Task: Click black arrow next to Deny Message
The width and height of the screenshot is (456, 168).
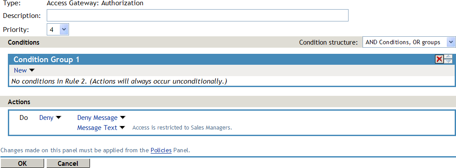Action: [x=122, y=118]
